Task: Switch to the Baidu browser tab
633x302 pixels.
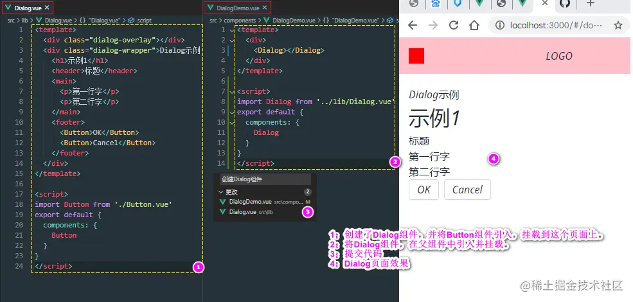Action: tap(436, 4)
